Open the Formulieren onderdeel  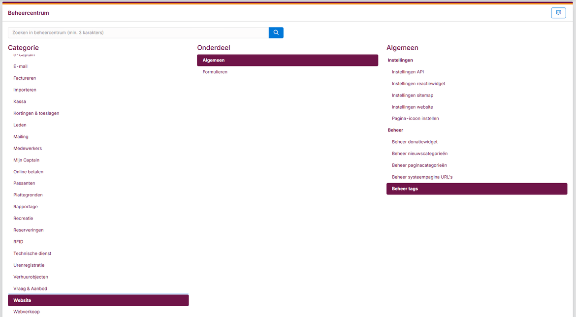215,72
